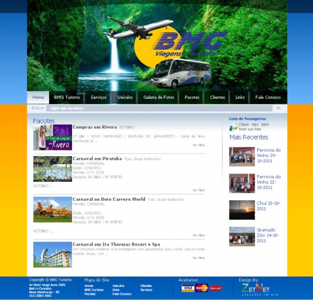View Ferrovia do Vinho 29-10-2011 photo thumbnail

(242, 157)
